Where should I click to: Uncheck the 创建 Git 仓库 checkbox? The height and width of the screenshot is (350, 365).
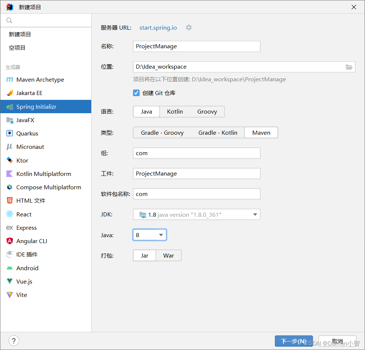(137, 93)
